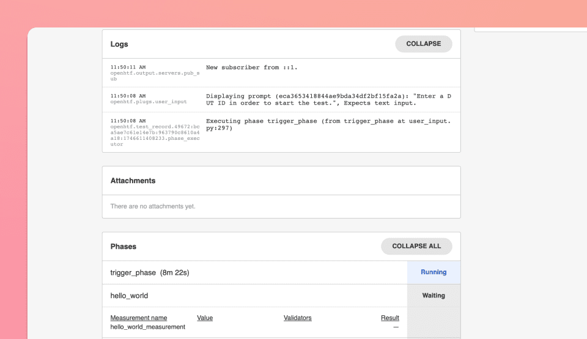This screenshot has height=339, width=587.
Task: Click the Phases section title
Action: coord(123,247)
